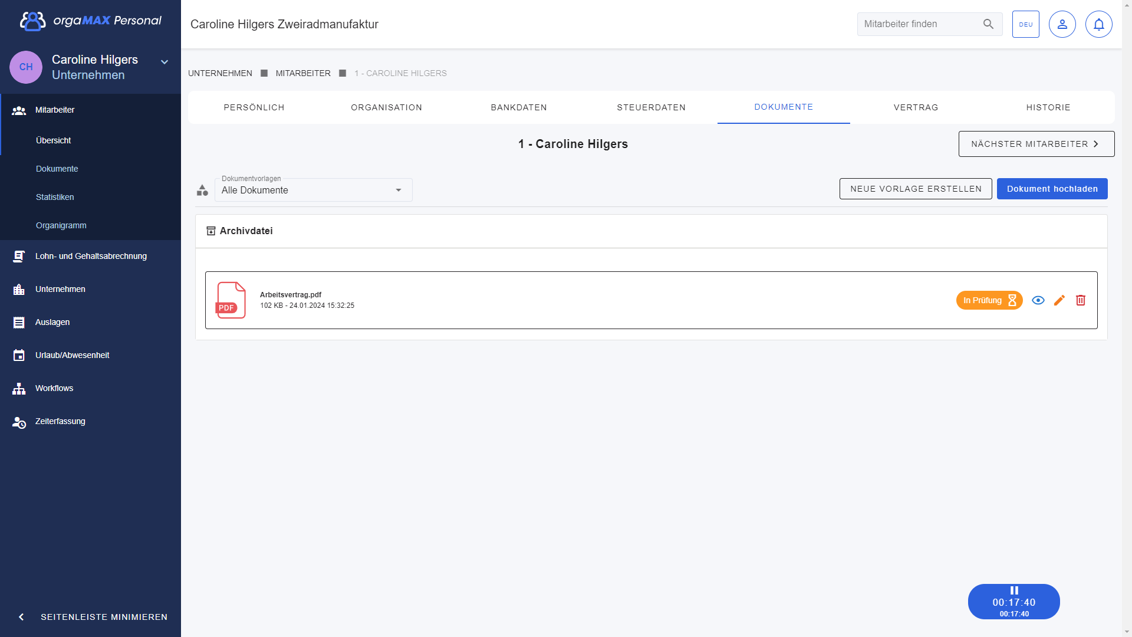1132x637 pixels.
Task: Switch to the Bankdaten tab
Action: click(519, 107)
